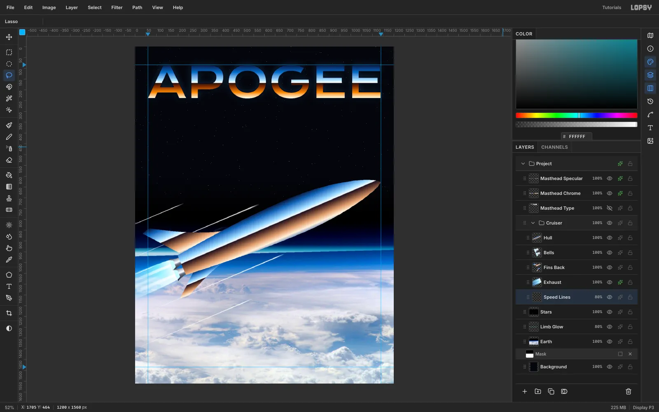Create a new layer group folder

[x=538, y=391]
